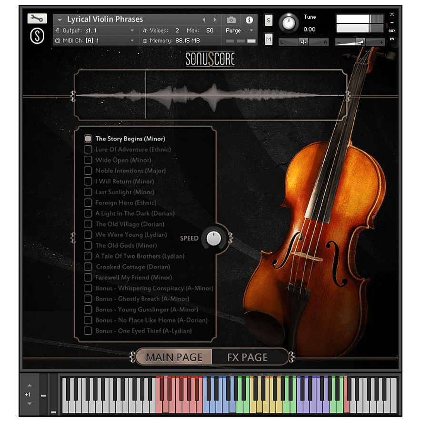Click the keyboard pitch bend wheel
The height and width of the screenshot is (421, 421).
43,395
